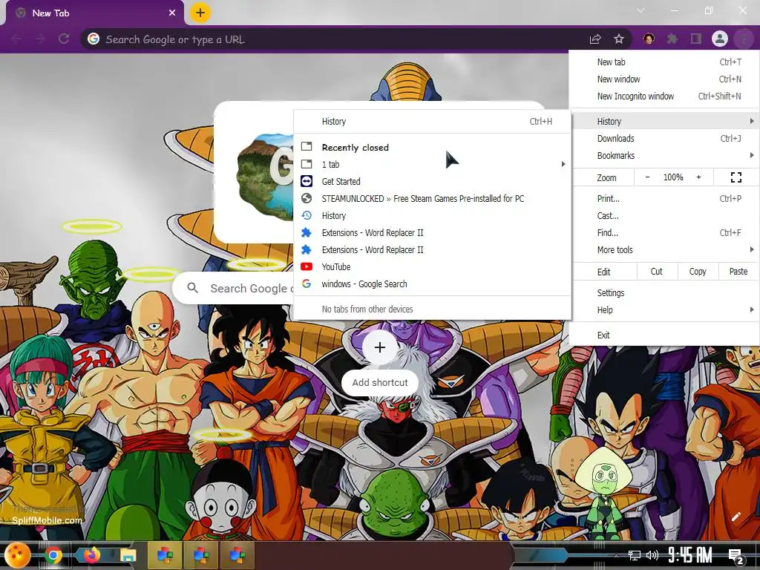This screenshot has width=760, height=570.
Task: Open Firefox from the taskbar
Action: (x=91, y=555)
